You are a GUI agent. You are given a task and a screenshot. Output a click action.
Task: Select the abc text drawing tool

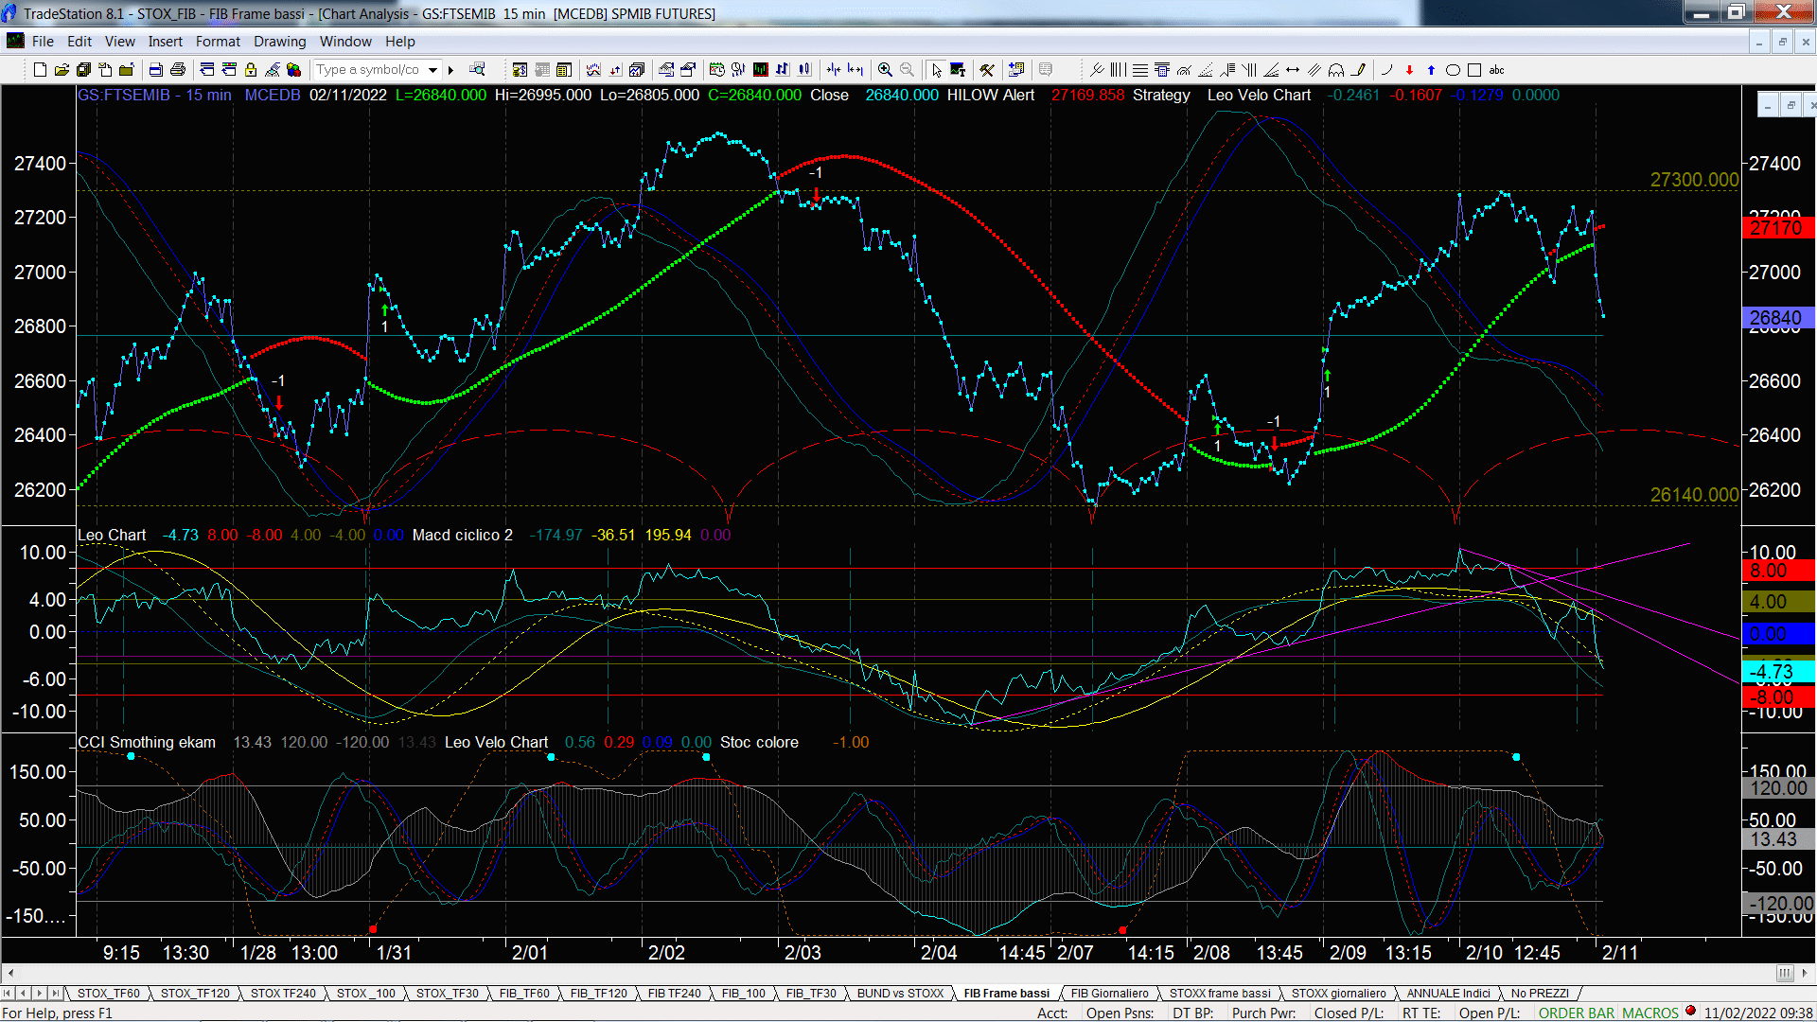[x=1496, y=70]
